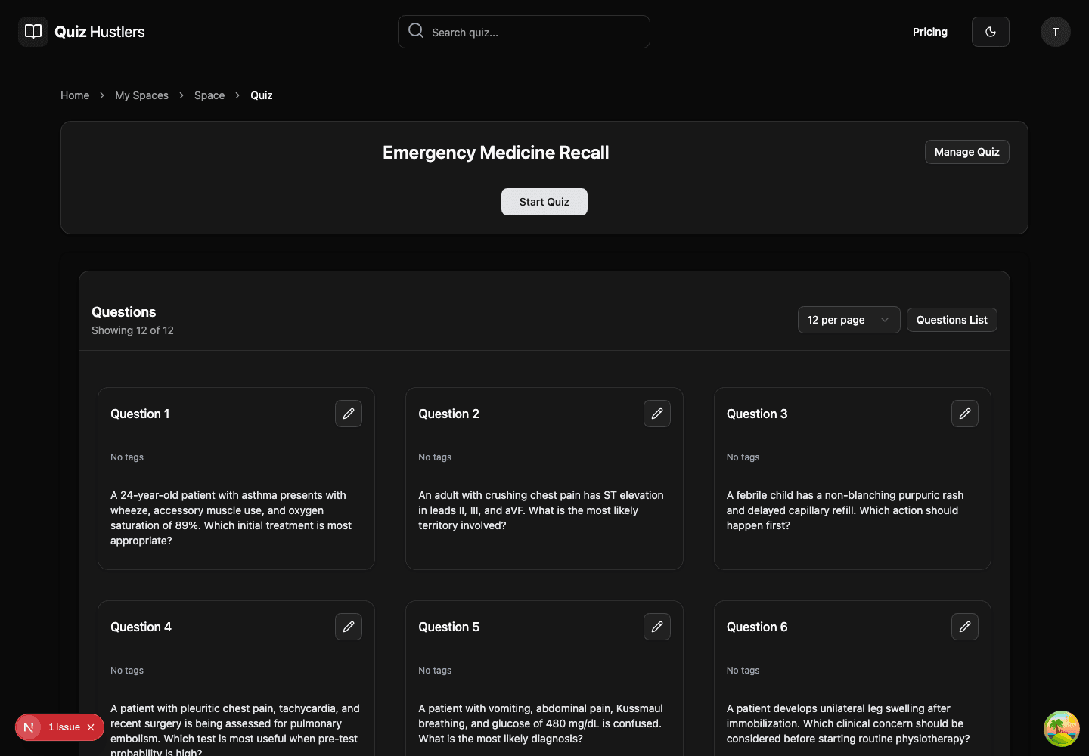
Task: Toggle dark mode with the moon icon
Action: tap(991, 32)
